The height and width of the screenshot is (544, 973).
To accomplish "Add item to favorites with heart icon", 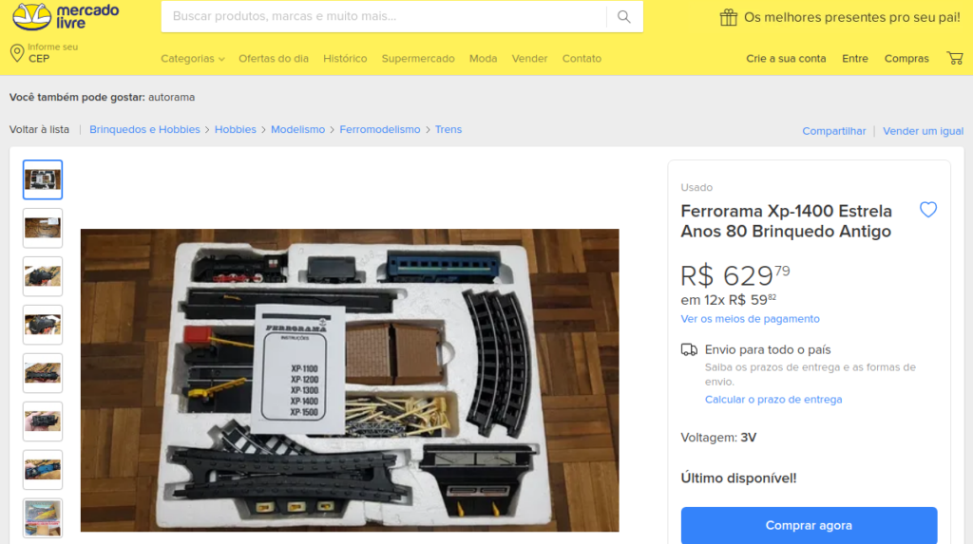I will tap(928, 210).
